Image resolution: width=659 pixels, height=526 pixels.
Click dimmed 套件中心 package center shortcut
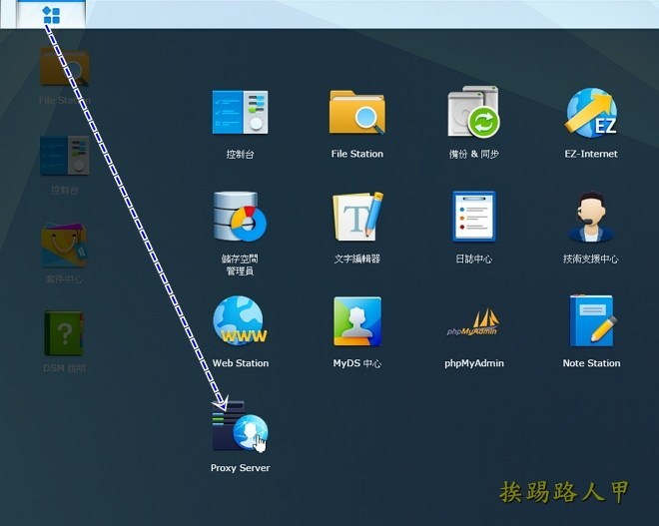[x=64, y=245]
